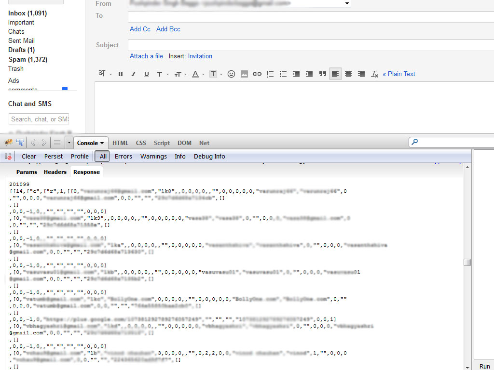Filter console by Debug Info
This screenshot has width=494, height=370.
click(209, 157)
